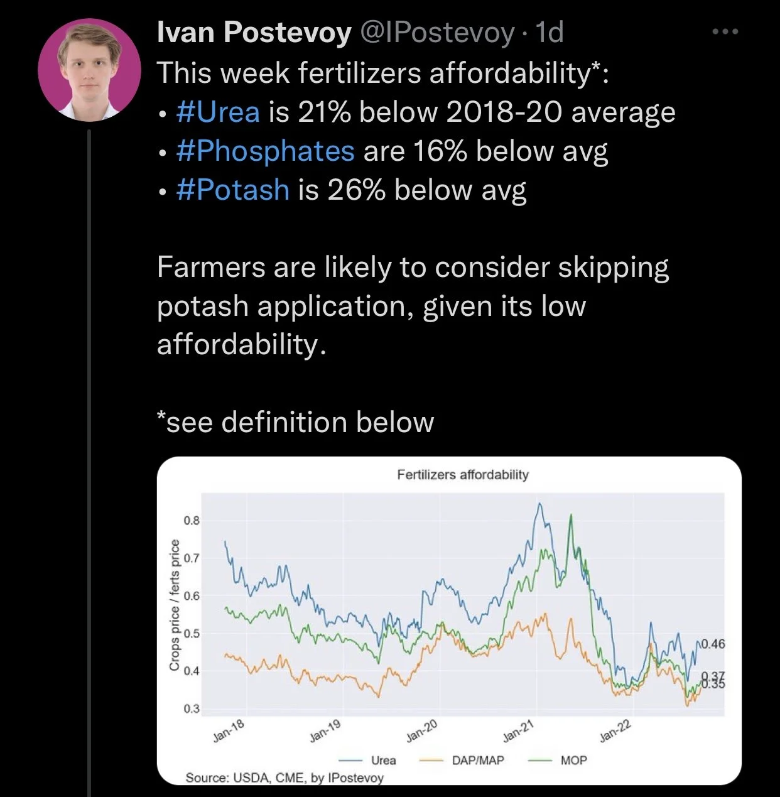
Task: Click the '*see definition below' text
Action: tap(295, 422)
